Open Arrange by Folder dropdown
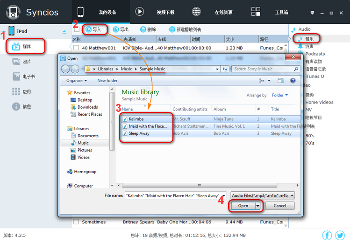Viewport: 350px width, 243px height. point(280,95)
